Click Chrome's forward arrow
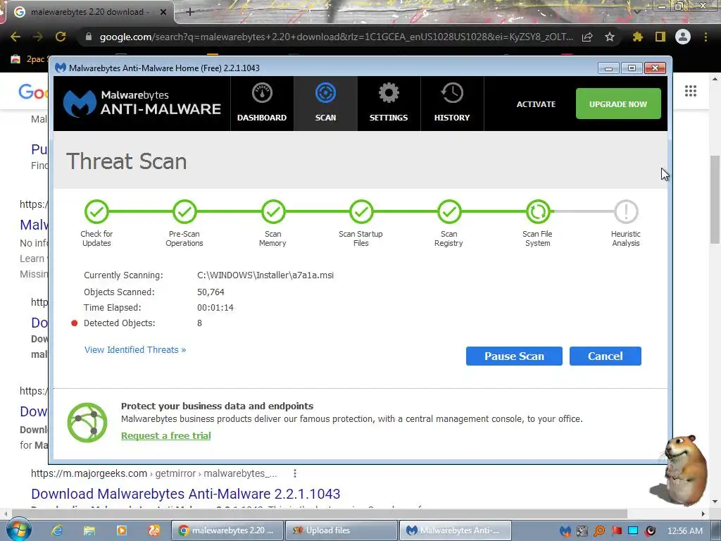The height and width of the screenshot is (541, 721). coord(38,37)
